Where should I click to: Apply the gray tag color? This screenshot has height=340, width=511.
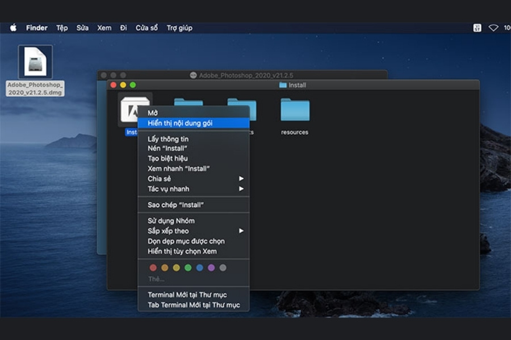tap(223, 268)
